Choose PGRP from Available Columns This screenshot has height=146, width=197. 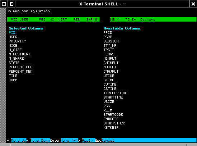(108, 37)
